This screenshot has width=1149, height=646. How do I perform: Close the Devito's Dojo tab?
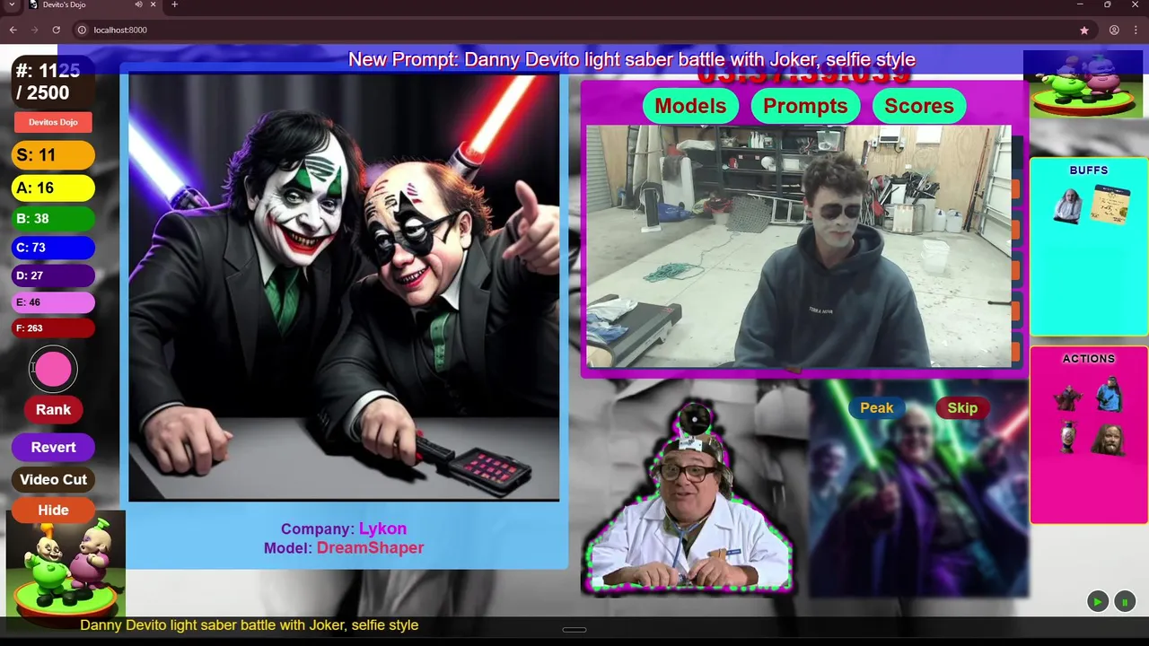point(153,4)
